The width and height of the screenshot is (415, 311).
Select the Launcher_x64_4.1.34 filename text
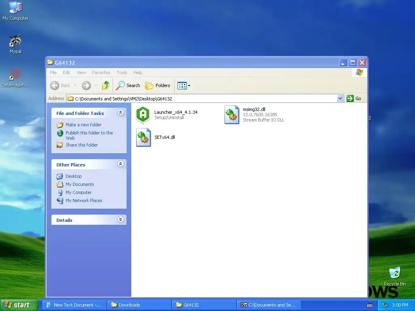point(176,112)
